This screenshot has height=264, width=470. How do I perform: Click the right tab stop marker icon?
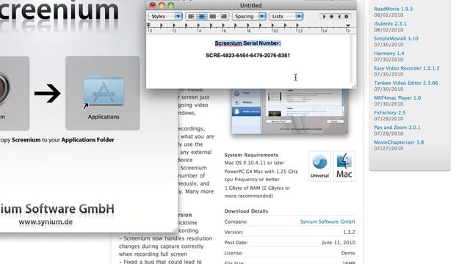click(339, 16)
